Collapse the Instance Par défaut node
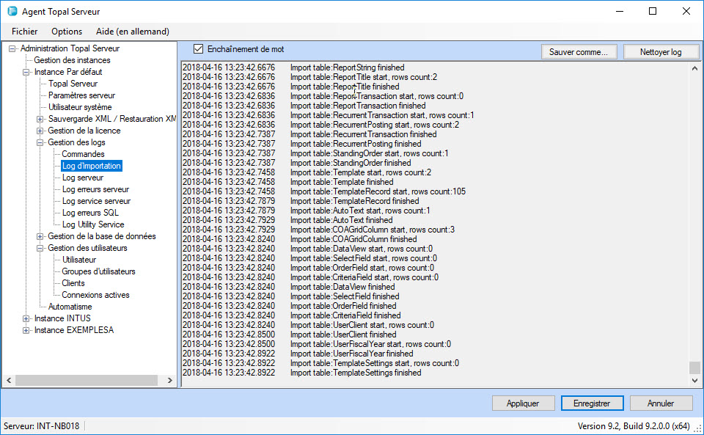The height and width of the screenshot is (435, 704). (x=26, y=73)
